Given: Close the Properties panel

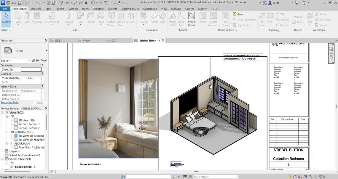Looking at the screenshot, I should coord(46,41).
